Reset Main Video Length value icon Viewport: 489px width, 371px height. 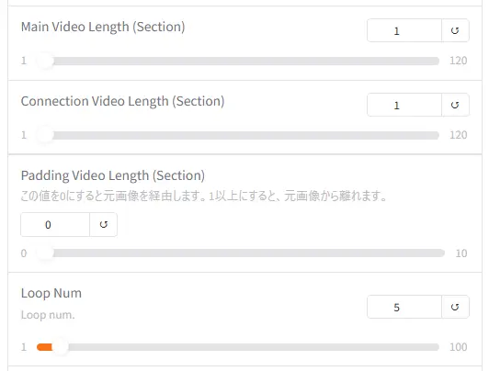tap(455, 30)
